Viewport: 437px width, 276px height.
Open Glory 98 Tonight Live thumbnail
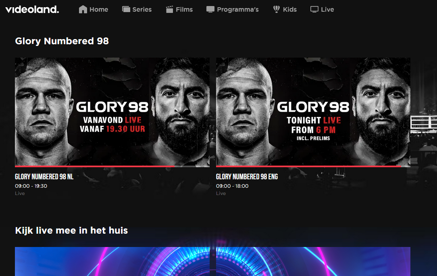(313, 112)
